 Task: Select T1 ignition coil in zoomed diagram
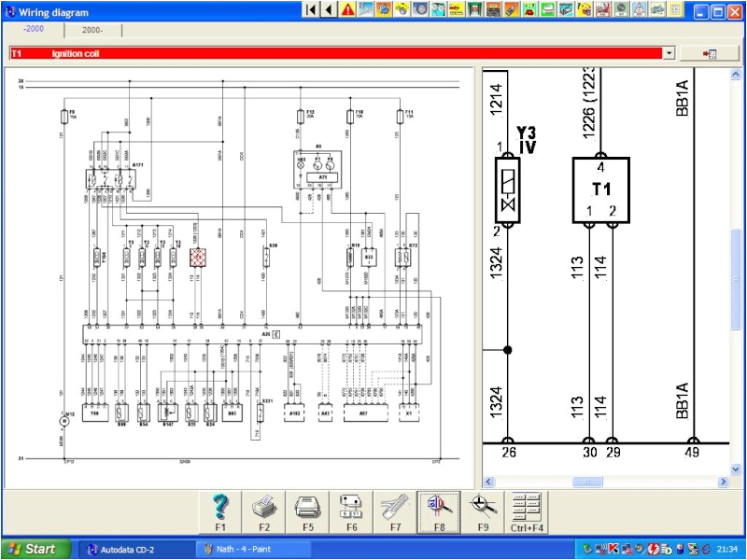tap(600, 189)
